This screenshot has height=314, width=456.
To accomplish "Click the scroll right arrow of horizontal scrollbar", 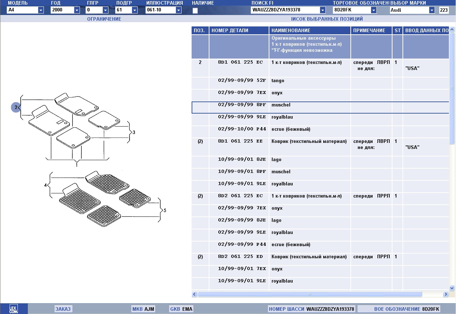I will [446, 294].
